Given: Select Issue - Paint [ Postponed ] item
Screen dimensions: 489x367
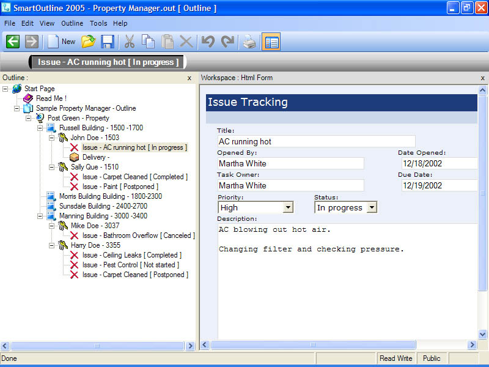Looking at the screenshot, I should 120,187.
